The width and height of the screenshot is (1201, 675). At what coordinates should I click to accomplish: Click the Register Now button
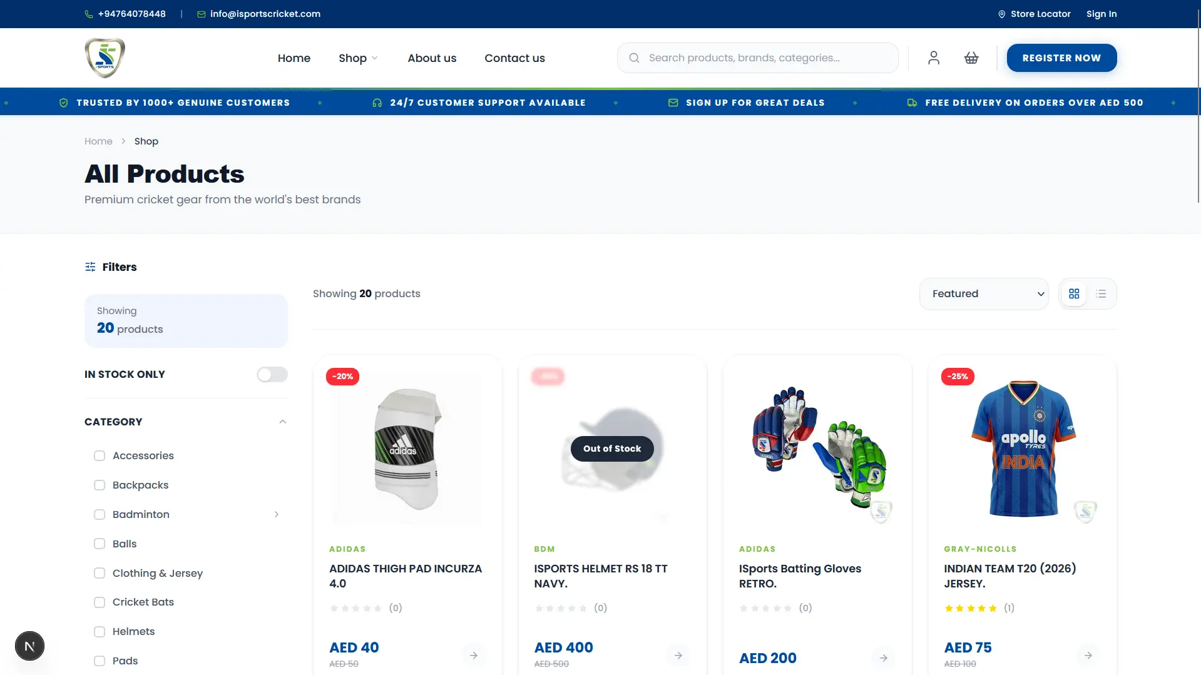coord(1061,58)
